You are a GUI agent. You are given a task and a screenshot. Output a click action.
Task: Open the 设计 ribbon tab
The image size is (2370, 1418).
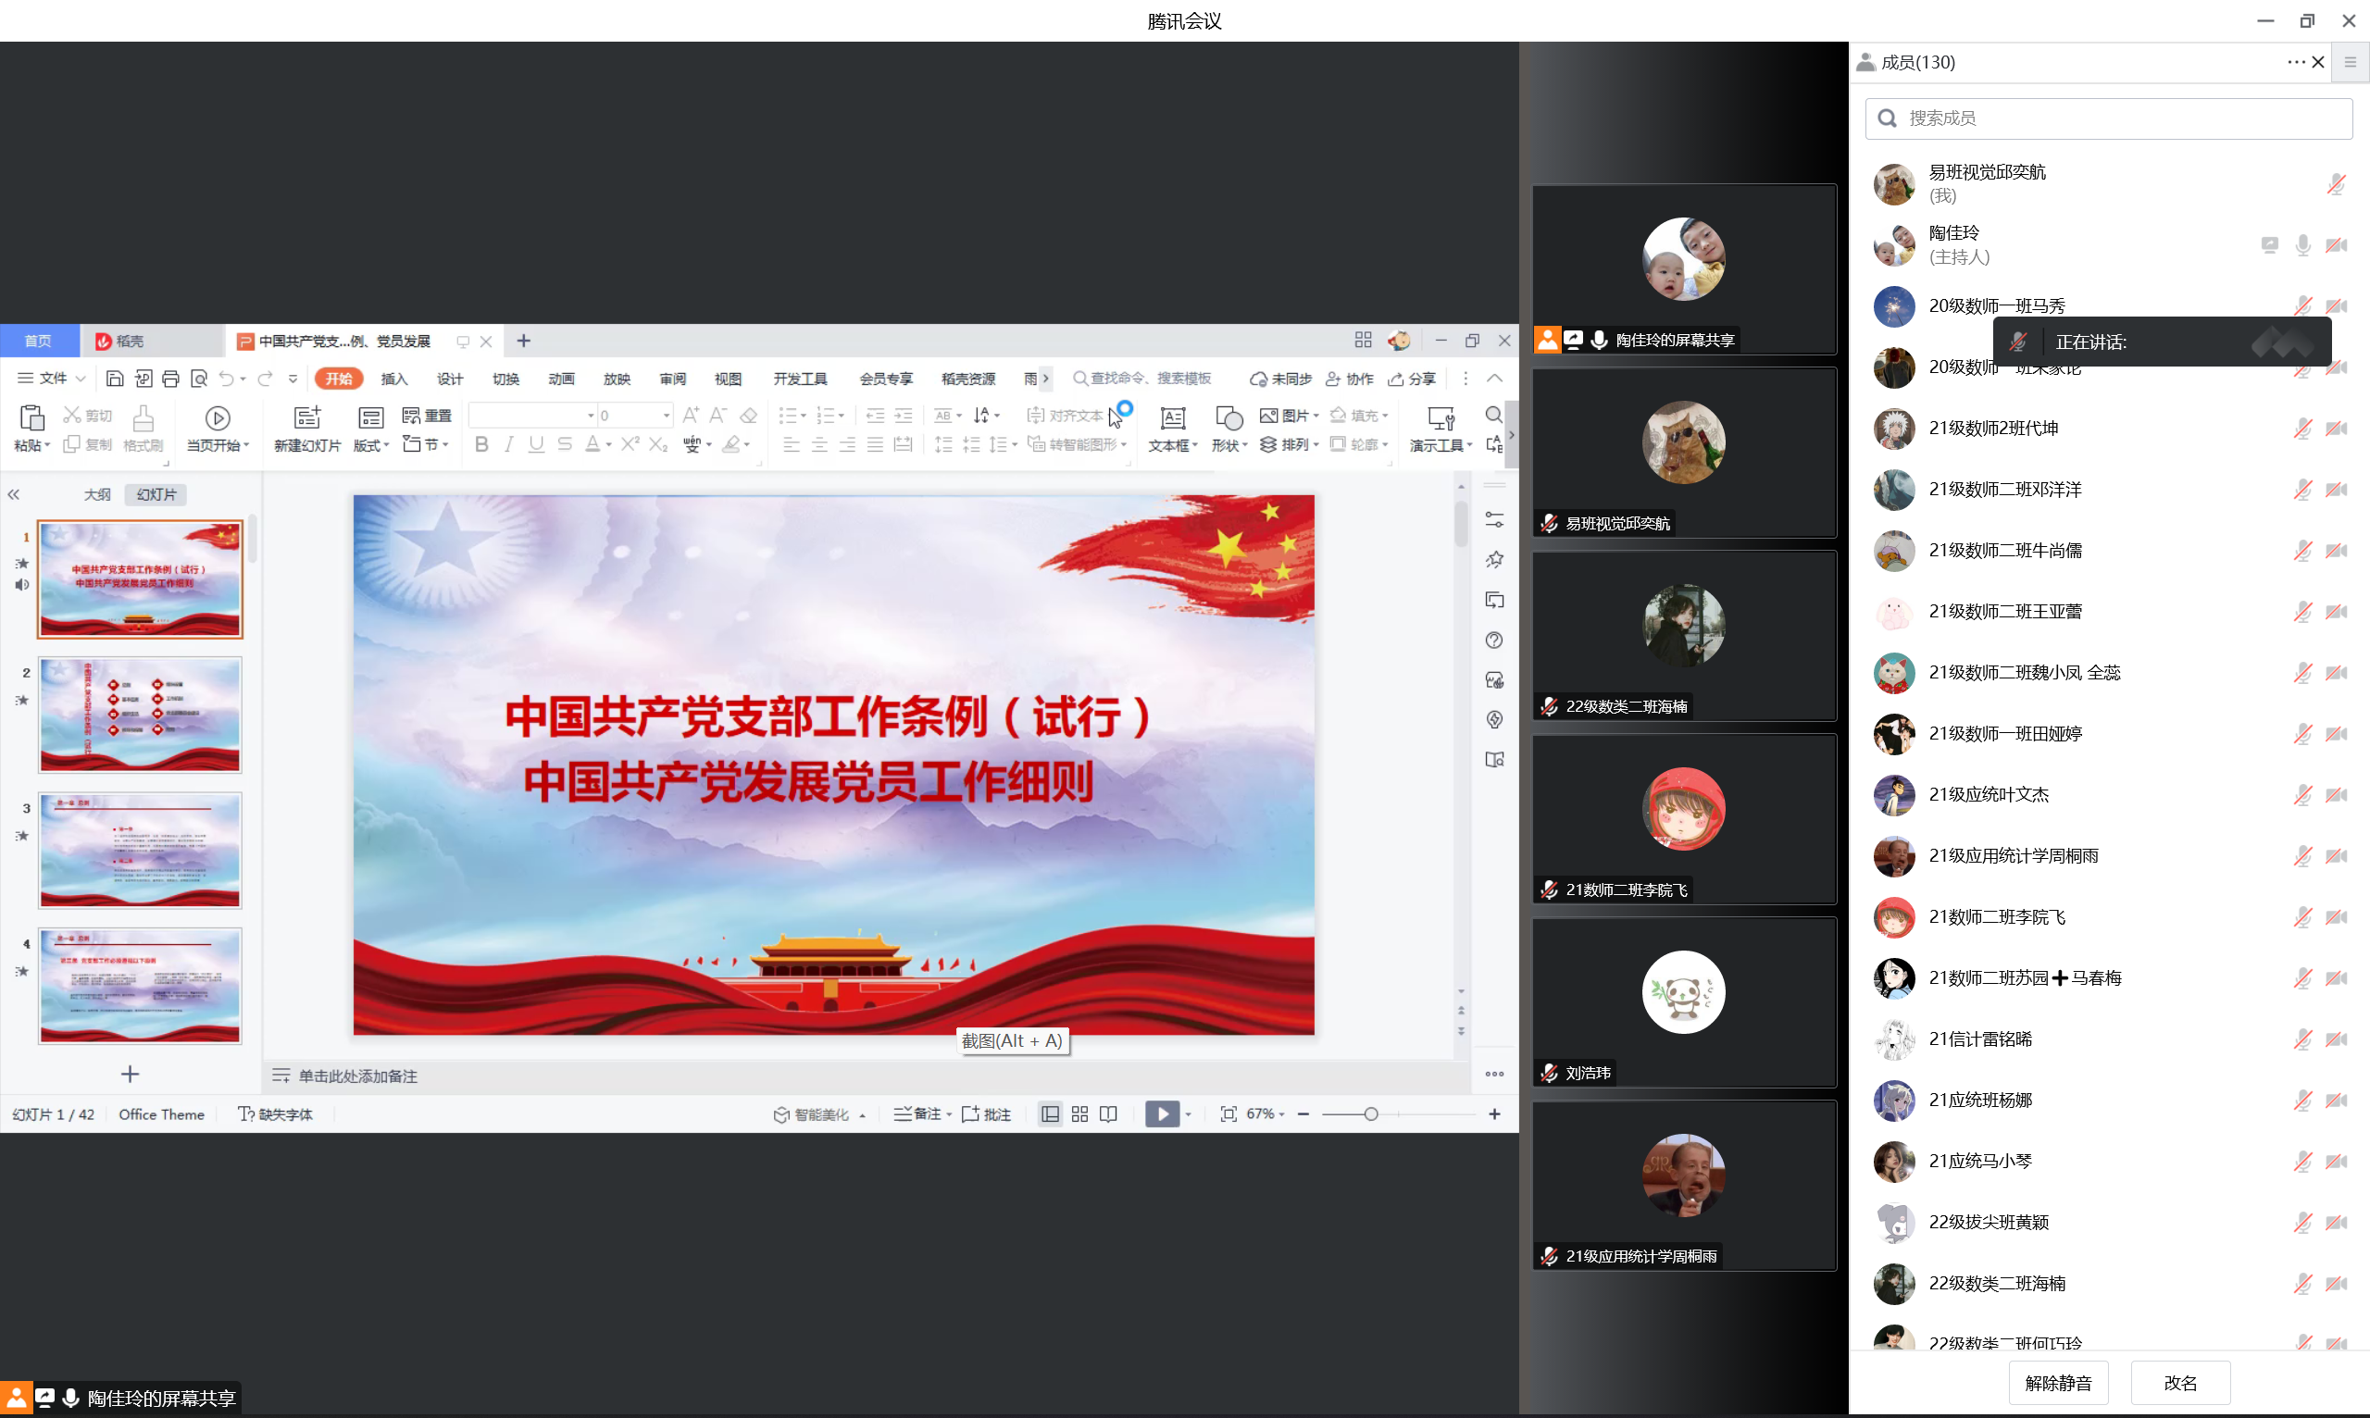449,379
